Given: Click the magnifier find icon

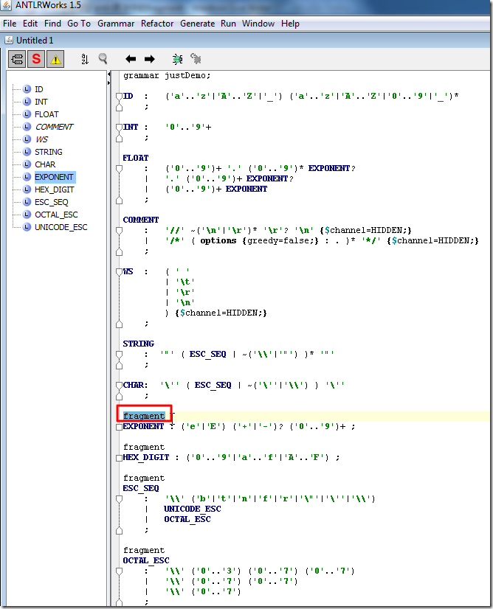Looking at the screenshot, I should click(x=103, y=59).
